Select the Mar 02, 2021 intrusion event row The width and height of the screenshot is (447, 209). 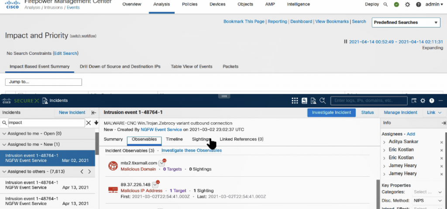click(47, 158)
